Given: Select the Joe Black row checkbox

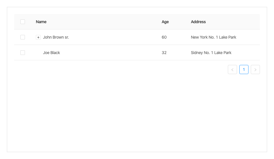Looking at the screenshot, I should pyautogui.click(x=23, y=53).
